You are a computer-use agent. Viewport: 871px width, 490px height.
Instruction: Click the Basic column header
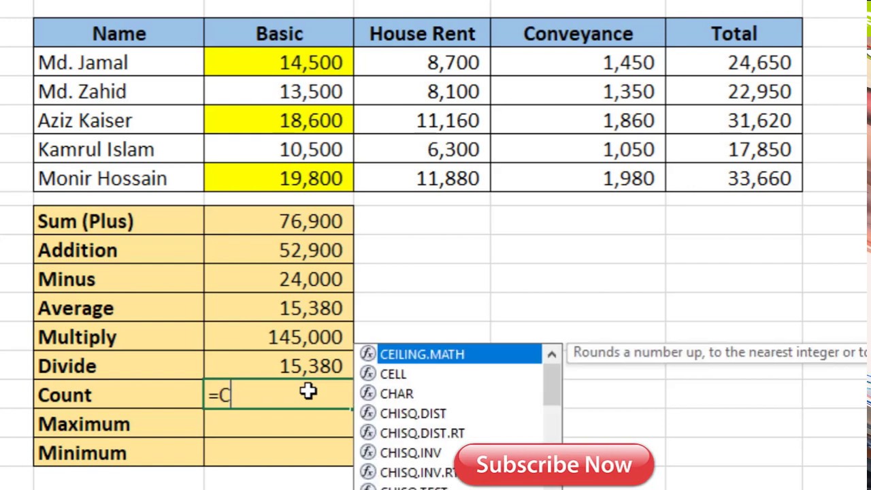279,33
